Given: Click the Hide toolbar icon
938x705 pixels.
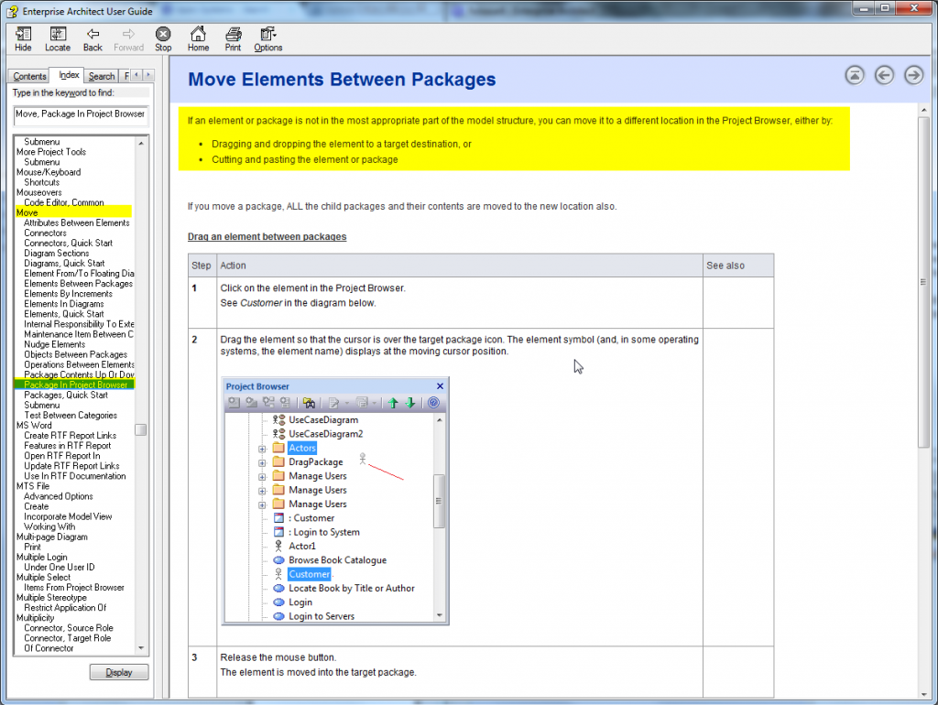Looking at the screenshot, I should tap(23, 39).
